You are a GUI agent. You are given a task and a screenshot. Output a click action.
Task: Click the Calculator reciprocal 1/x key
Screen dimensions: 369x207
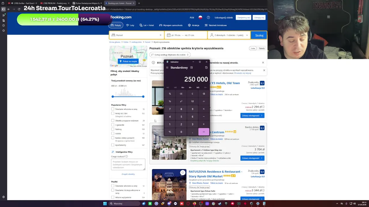pos(170,101)
